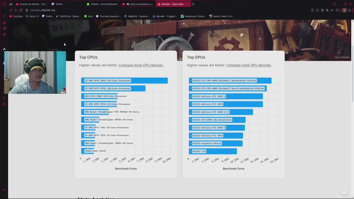This screenshot has height=199, width=354.
Task: Open Kick bookmark
Action: pyautogui.click(x=88, y=16)
